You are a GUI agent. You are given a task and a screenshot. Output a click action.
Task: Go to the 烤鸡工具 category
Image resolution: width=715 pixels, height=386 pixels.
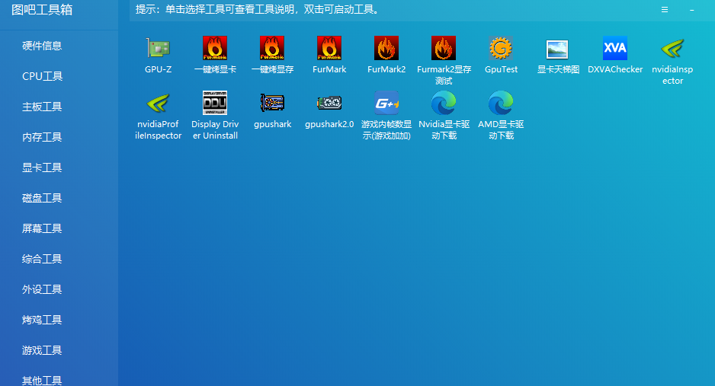[42, 320]
